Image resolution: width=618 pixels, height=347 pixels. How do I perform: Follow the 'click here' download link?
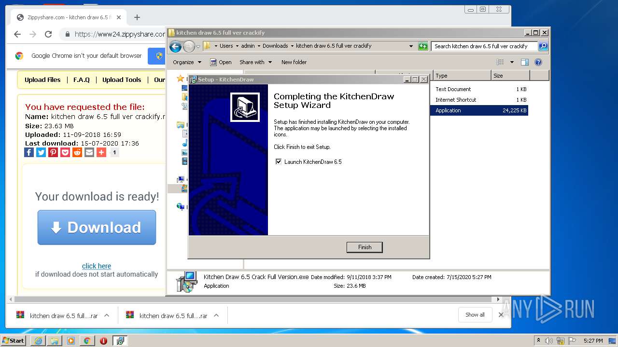tap(97, 266)
